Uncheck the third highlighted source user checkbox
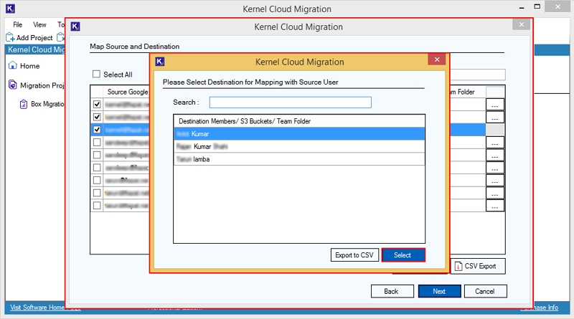 click(97, 130)
